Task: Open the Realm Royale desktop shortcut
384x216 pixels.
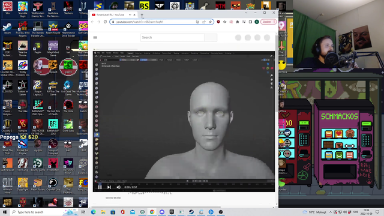Action: (x=53, y=28)
